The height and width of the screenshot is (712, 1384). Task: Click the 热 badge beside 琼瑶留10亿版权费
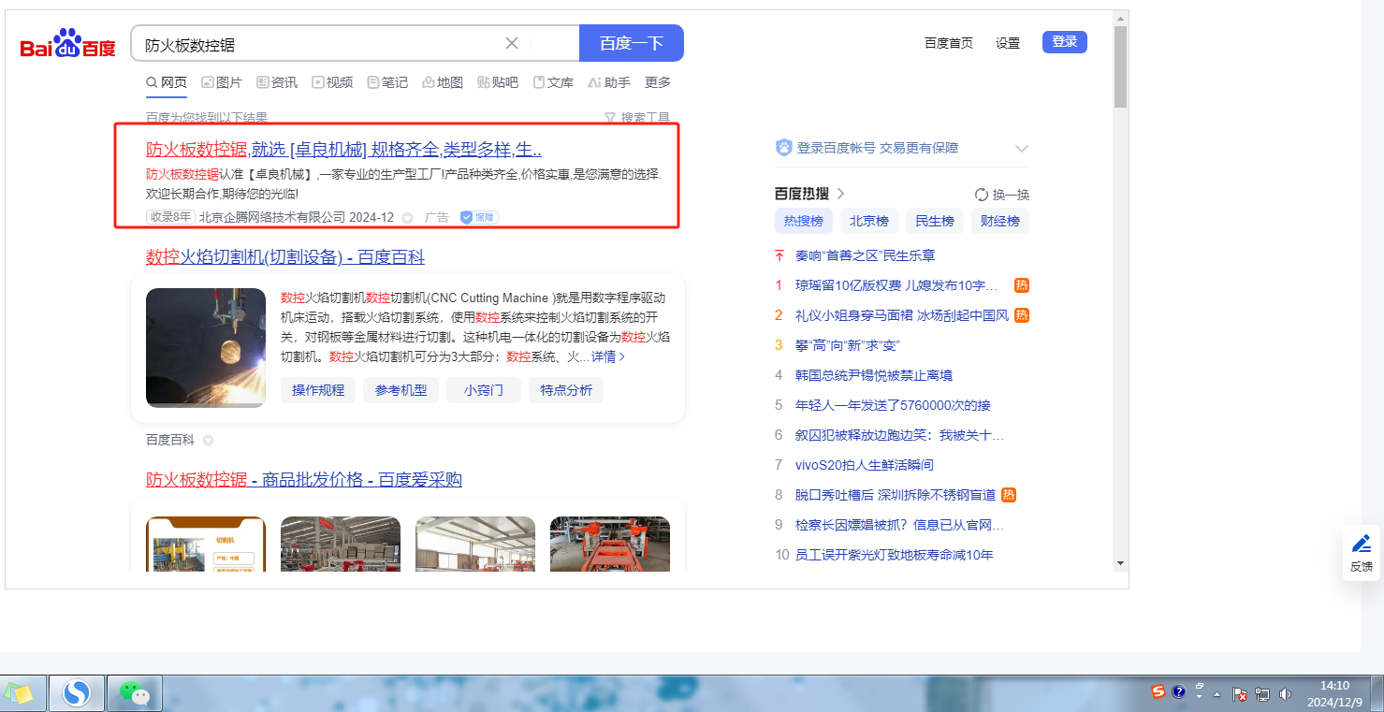(x=1022, y=285)
